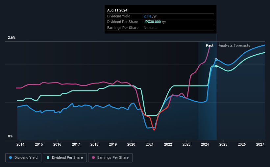The width and height of the screenshot is (270, 167).
Task: Click the 2021 year axis label
Action: click(x=150, y=144)
